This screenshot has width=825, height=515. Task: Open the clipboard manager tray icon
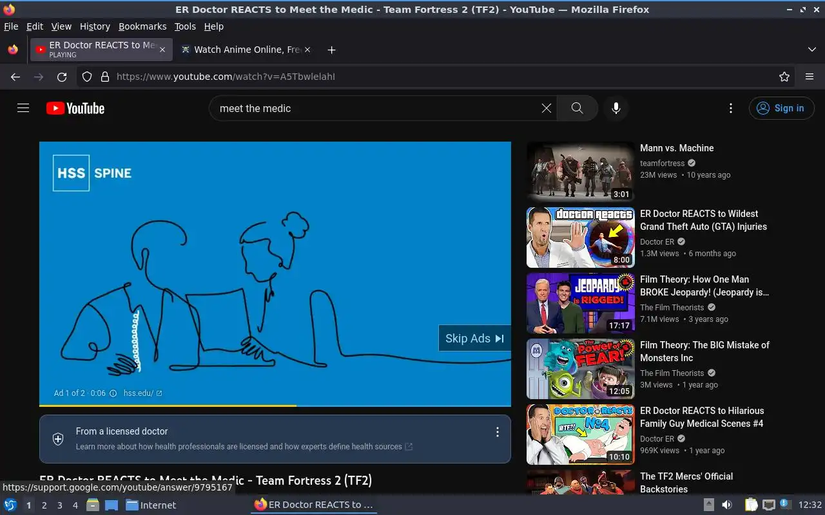tap(752, 505)
